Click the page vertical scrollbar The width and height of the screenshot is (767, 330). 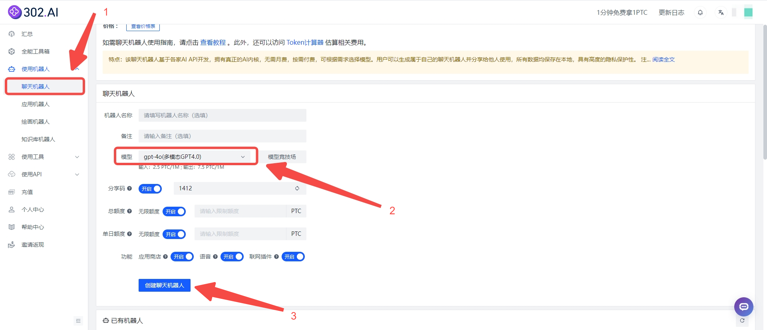pyautogui.click(x=765, y=93)
